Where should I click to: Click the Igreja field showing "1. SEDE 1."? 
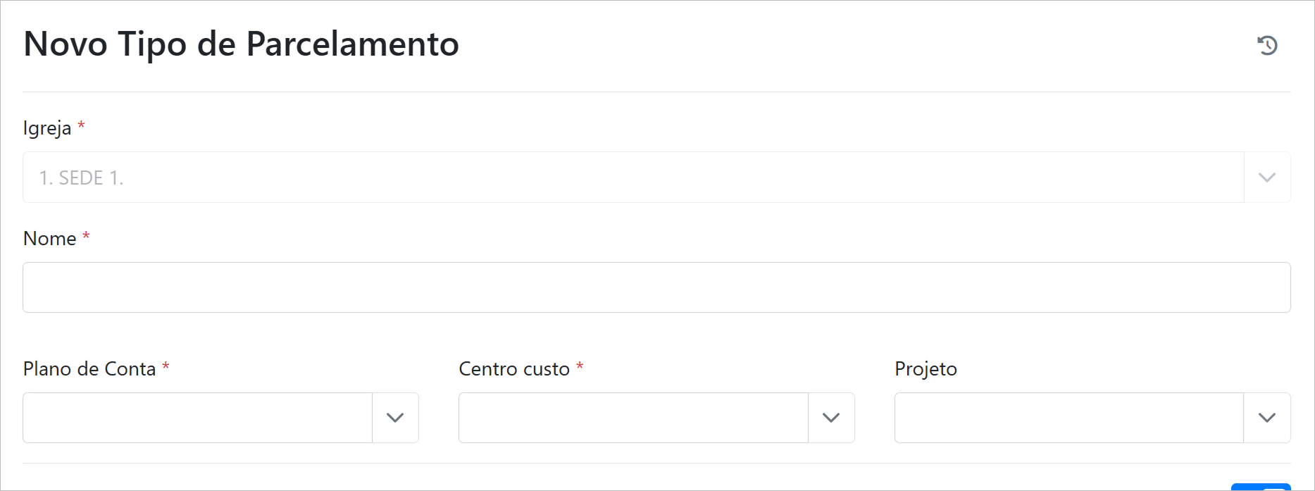tap(632, 178)
